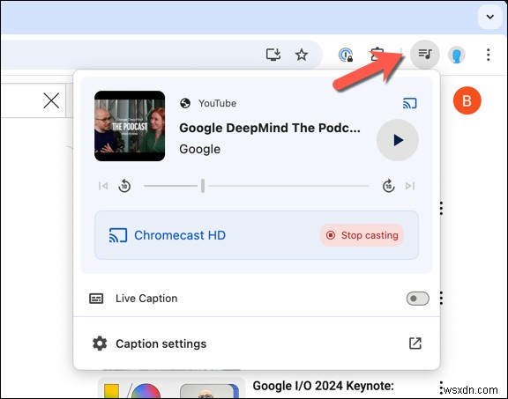The width and height of the screenshot is (508, 399).
Task: Click the YouTube source label
Action: (x=217, y=103)
